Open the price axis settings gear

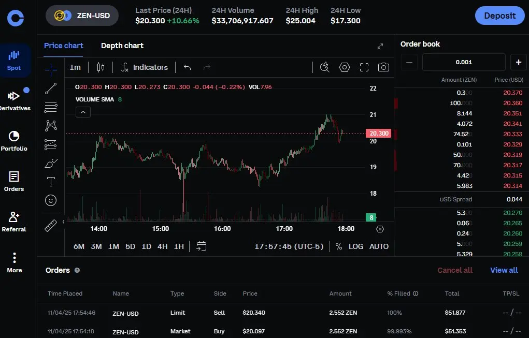pyautogui.click(x=380, y=229)
